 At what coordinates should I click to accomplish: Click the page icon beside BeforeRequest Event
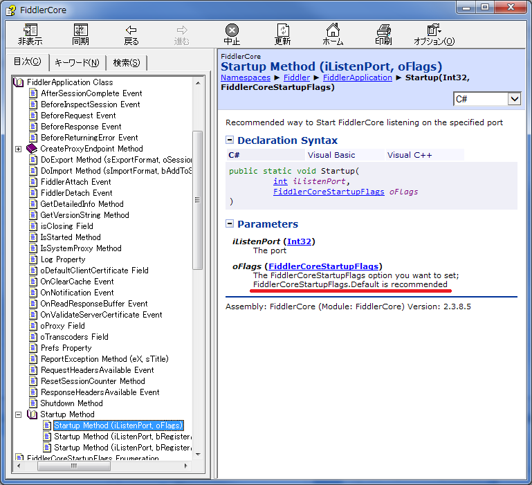point(33,115)
